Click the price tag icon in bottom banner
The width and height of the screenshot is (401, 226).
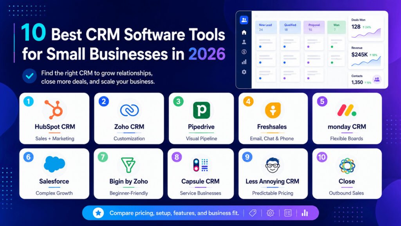[x=253, y=213]
